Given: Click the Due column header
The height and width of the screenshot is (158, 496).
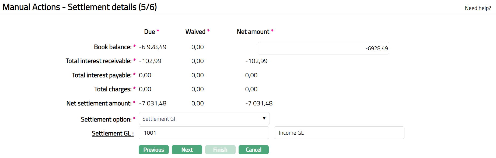Looking at the screenshot, I should [x=149, y=32].
